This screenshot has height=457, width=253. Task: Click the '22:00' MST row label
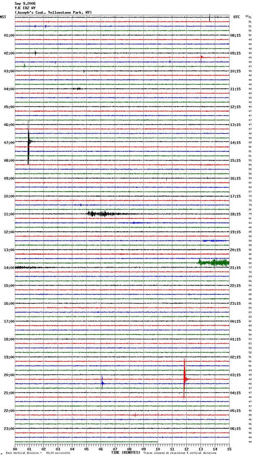pyautogui.click(x=9, y=411)
